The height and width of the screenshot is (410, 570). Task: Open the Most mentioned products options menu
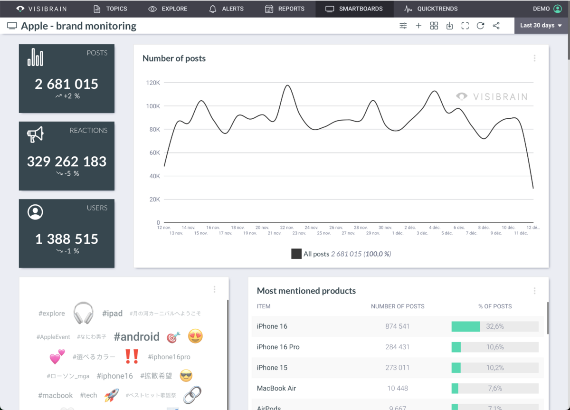click(534, 292)
